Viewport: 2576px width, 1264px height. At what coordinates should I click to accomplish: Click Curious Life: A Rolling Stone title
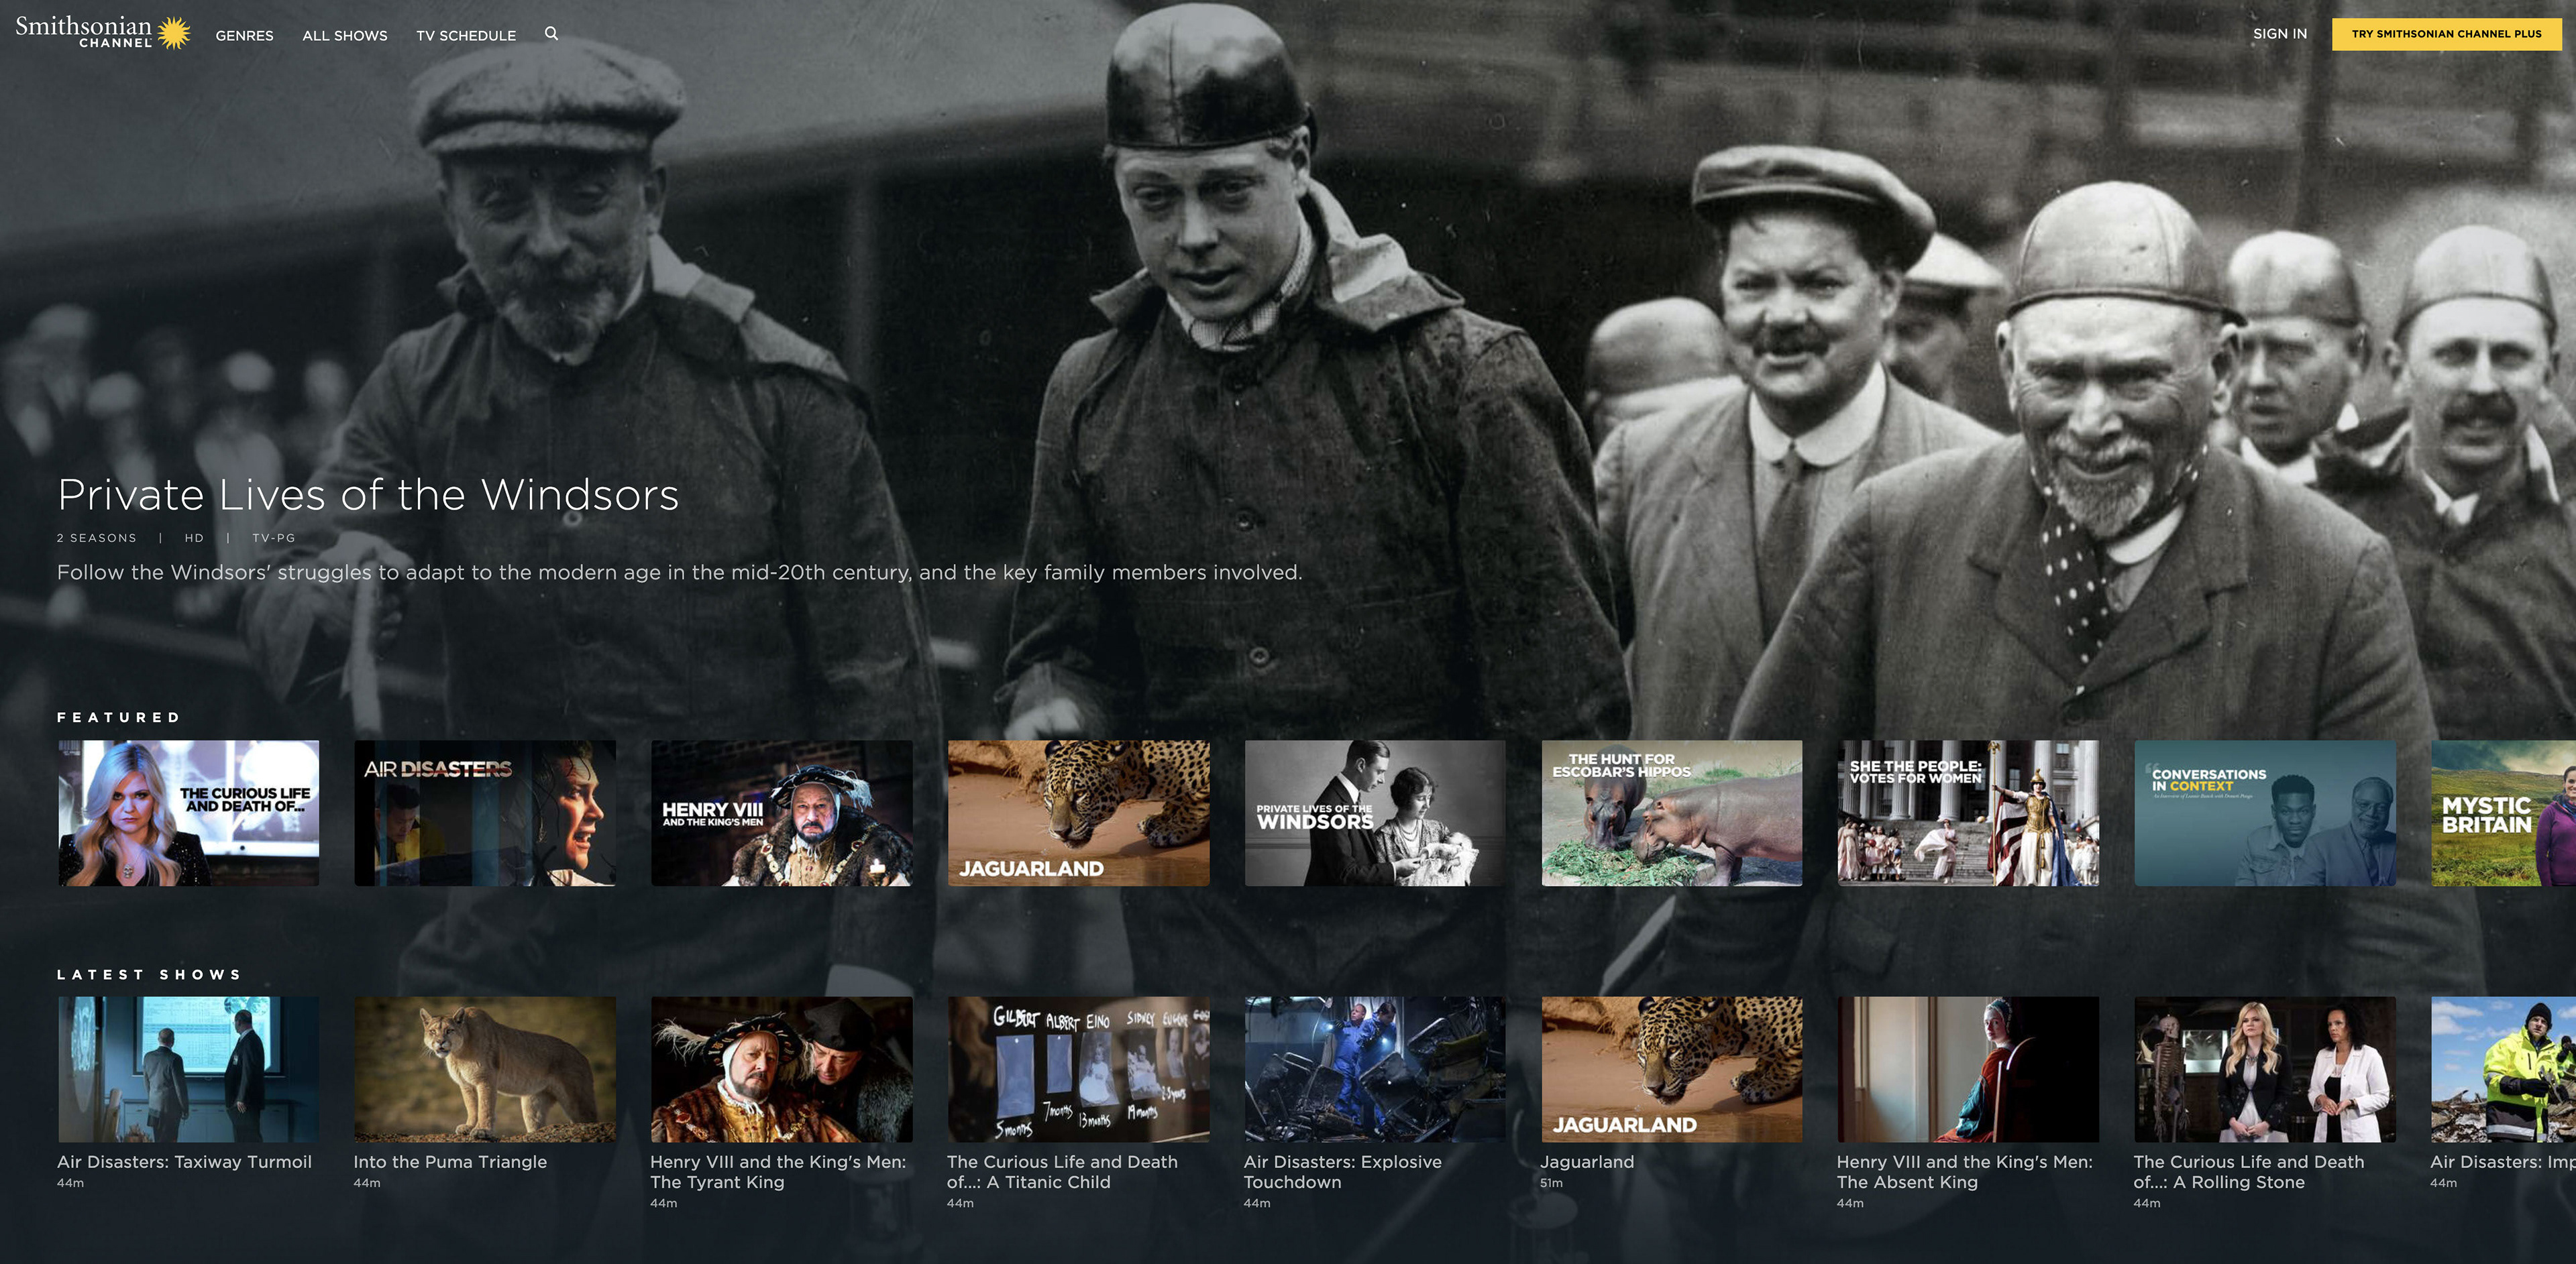(2248, 1171)
